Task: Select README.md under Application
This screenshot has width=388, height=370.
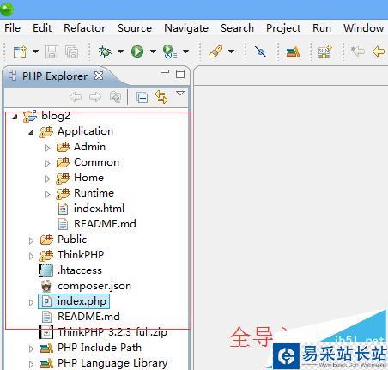Action: (105, 224)
